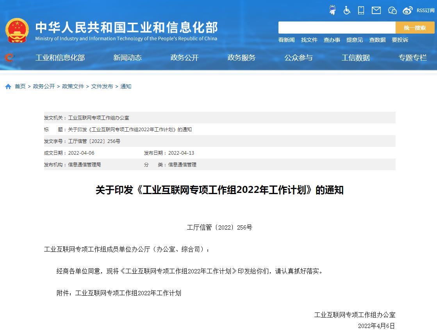Open the mobile phone version icon
The height and width of the screenshot is (330, 437).
click(361, 11)
